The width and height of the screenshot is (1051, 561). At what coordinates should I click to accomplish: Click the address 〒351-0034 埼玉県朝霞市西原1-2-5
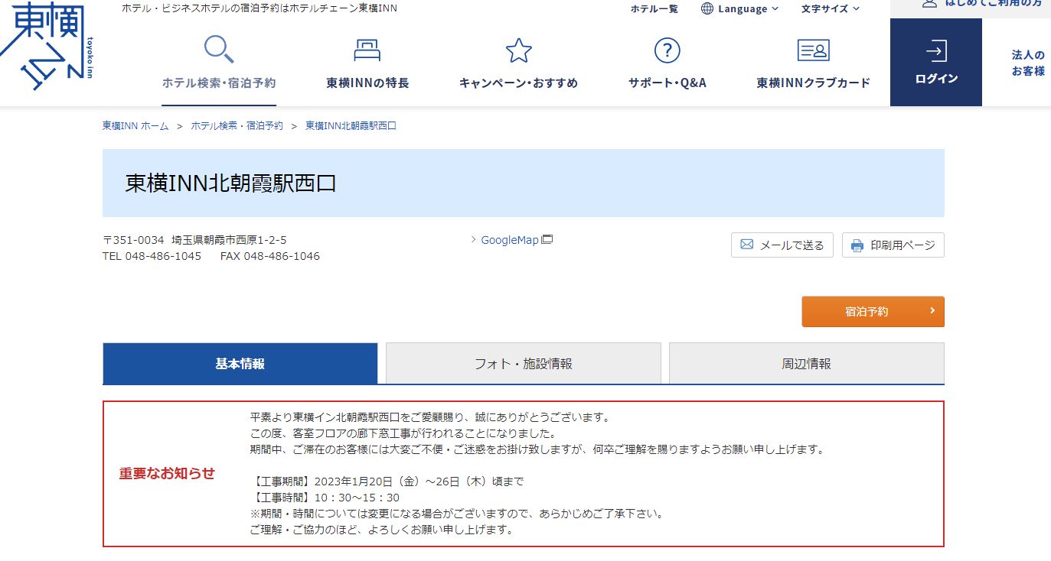click(x=195, y=240)
